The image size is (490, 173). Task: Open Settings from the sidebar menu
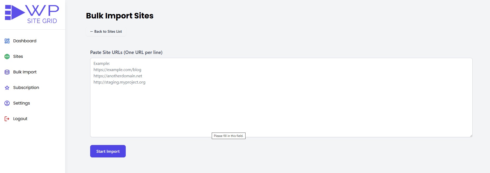[22, 103]
